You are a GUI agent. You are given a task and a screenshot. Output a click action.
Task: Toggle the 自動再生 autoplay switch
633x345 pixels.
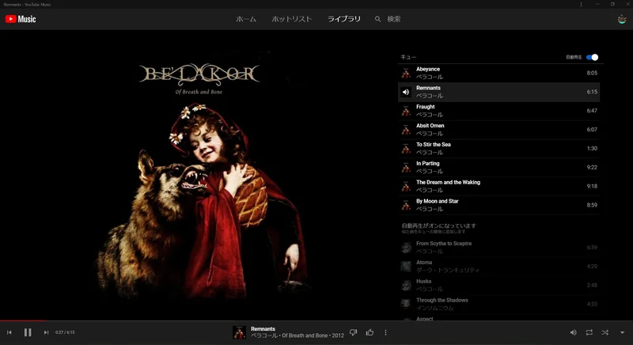(x=592, y=57)
